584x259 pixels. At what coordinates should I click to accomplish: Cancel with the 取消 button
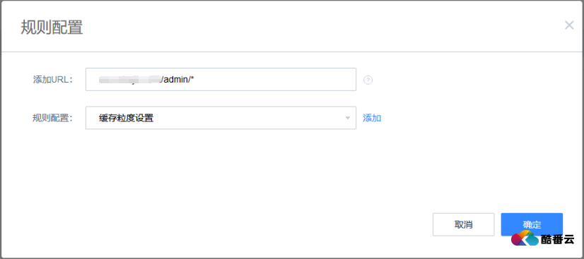(463, 224)
